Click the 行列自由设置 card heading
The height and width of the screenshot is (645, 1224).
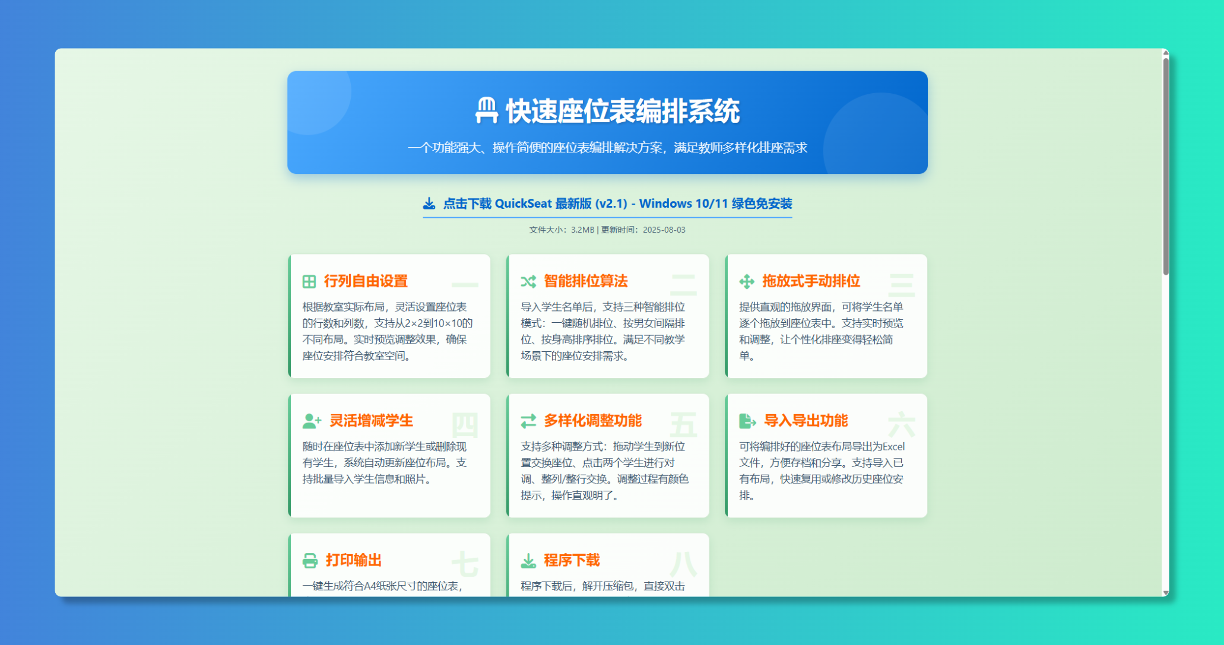pos(366,281)
